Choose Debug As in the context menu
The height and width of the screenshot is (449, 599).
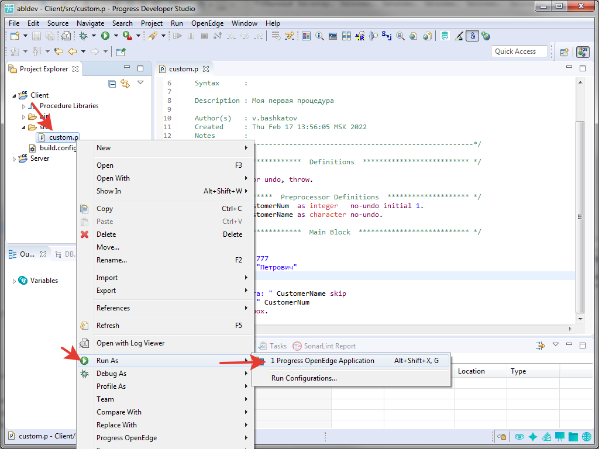click(x=166, y=374)
